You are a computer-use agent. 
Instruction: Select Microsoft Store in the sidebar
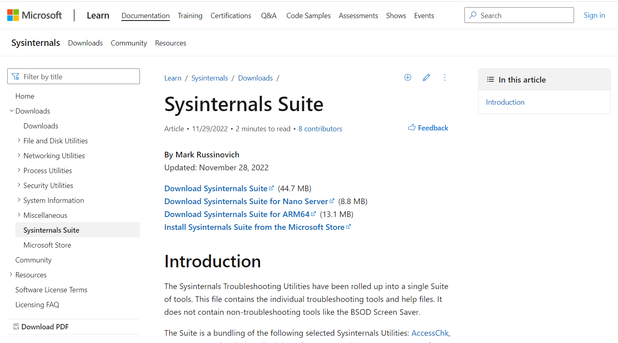[47, 245]
